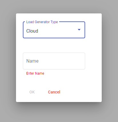
Task: Focus the Name text field
Action: point(54,61)
